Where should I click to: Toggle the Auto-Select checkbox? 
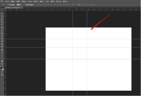[8, 5]
